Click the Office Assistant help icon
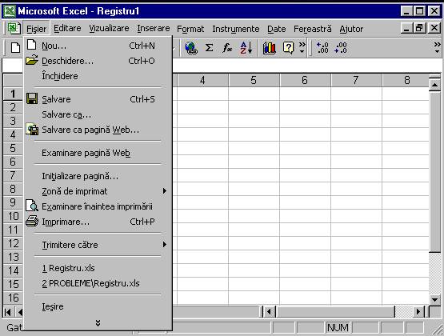 (x=288, y=48)
